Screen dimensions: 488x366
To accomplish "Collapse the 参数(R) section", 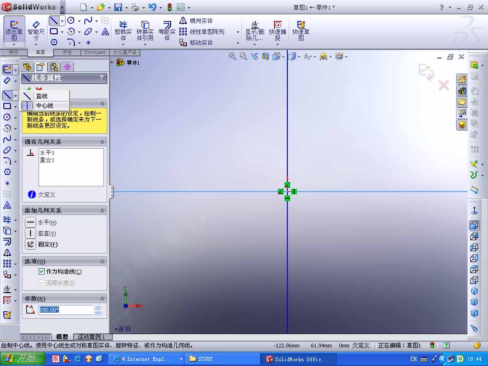I will (x=102, y=298).
